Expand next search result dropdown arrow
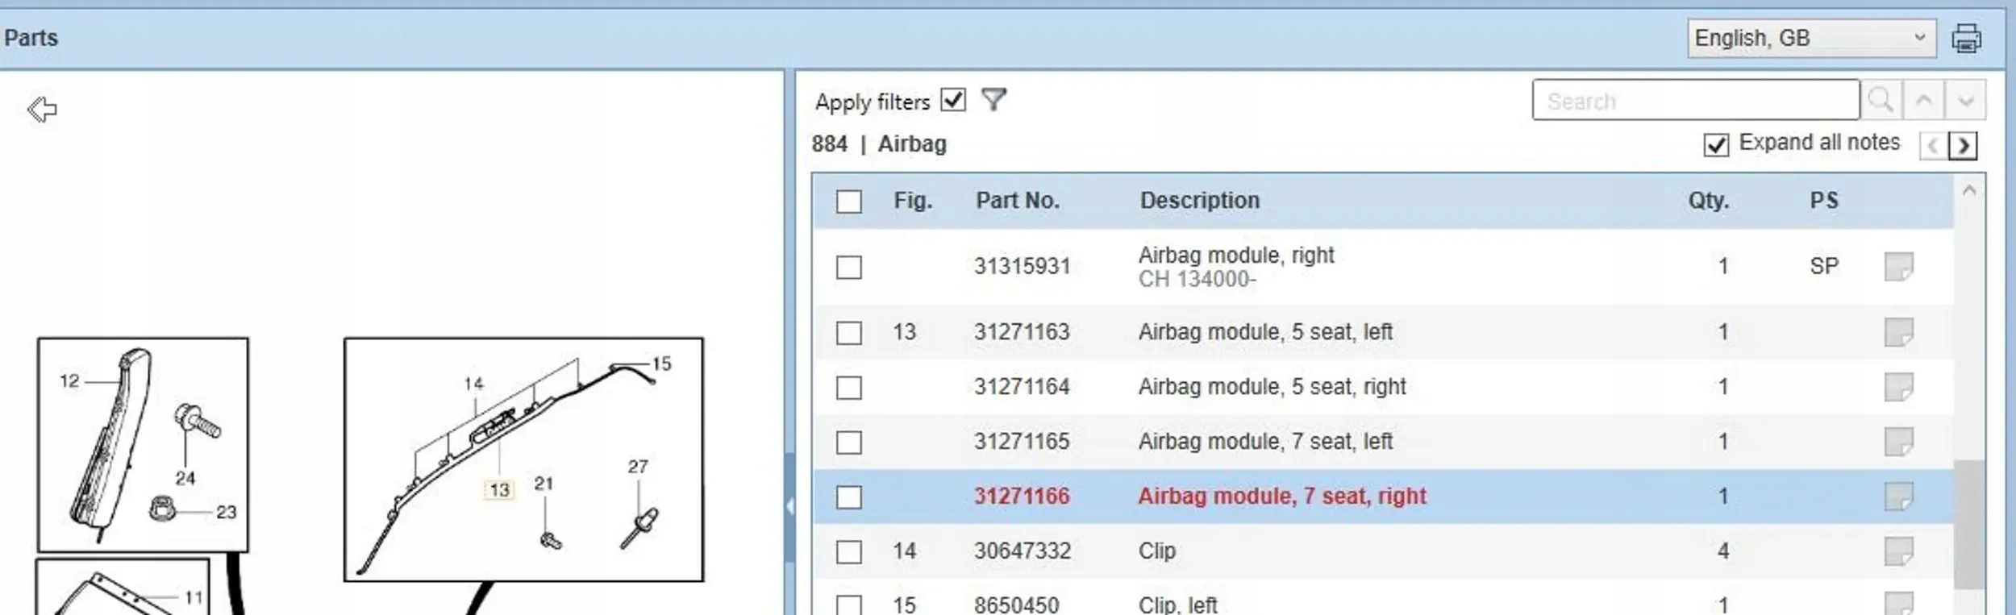Screen dimensions: 2016x615 click(1965, 101)
